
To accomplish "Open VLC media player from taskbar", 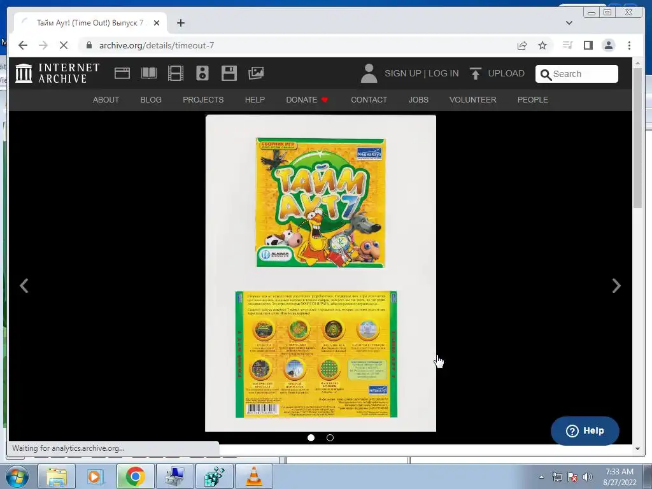I will (x=254, y=476).
